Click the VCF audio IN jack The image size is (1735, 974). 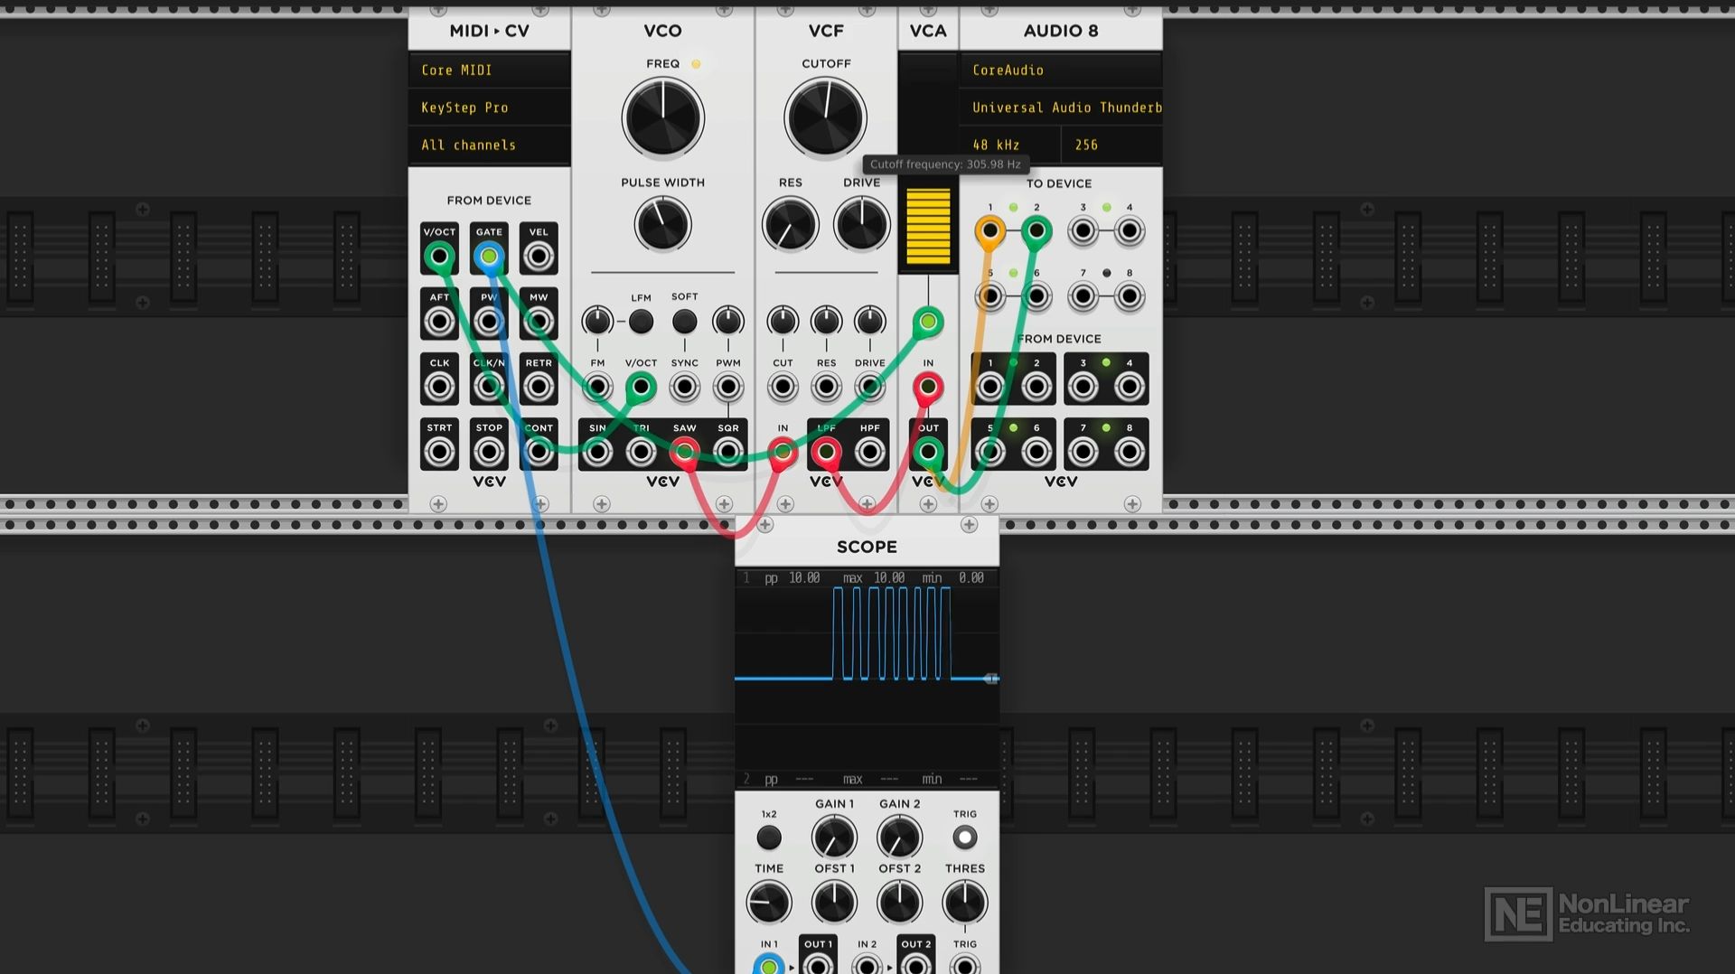tap(783, 452)
